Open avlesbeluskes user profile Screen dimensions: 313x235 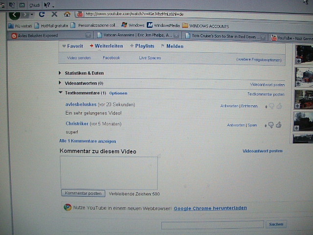pos(81,104)
